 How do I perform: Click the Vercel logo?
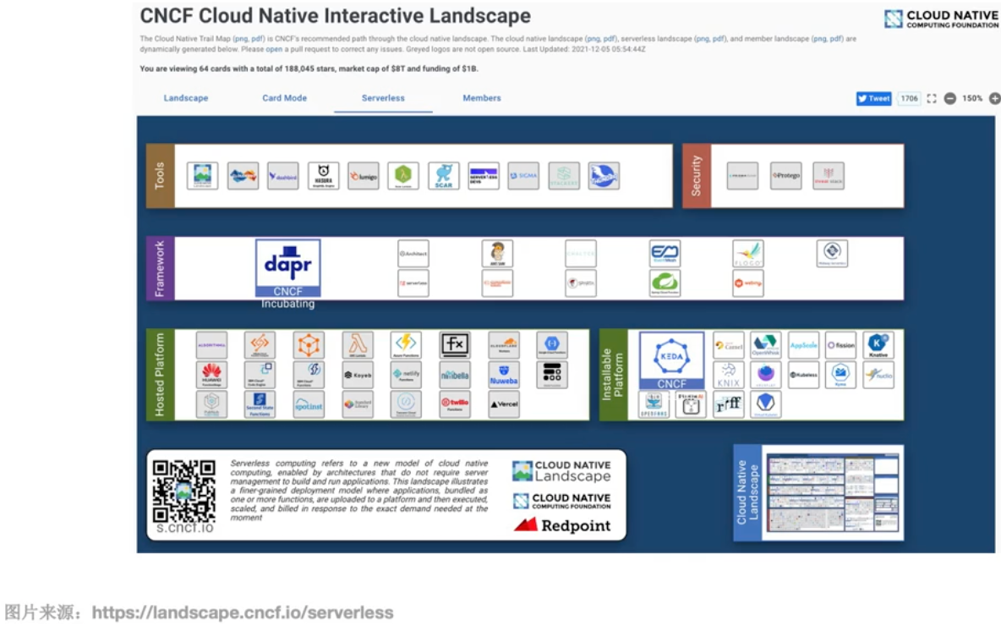tap(504, 404)
